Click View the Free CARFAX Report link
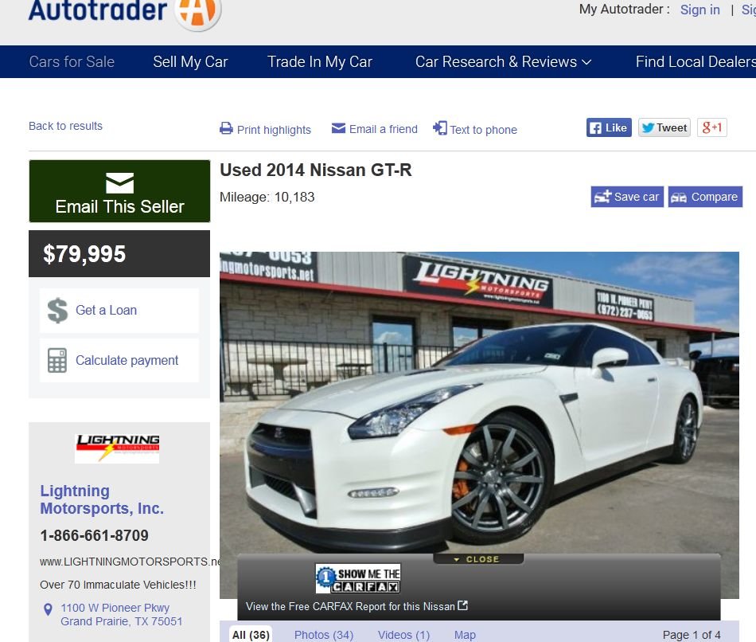This screenshot has width=756, height=642. pos(350,606)
